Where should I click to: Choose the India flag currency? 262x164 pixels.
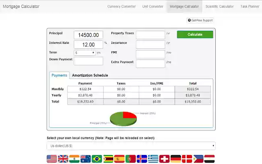coord(75,159)
